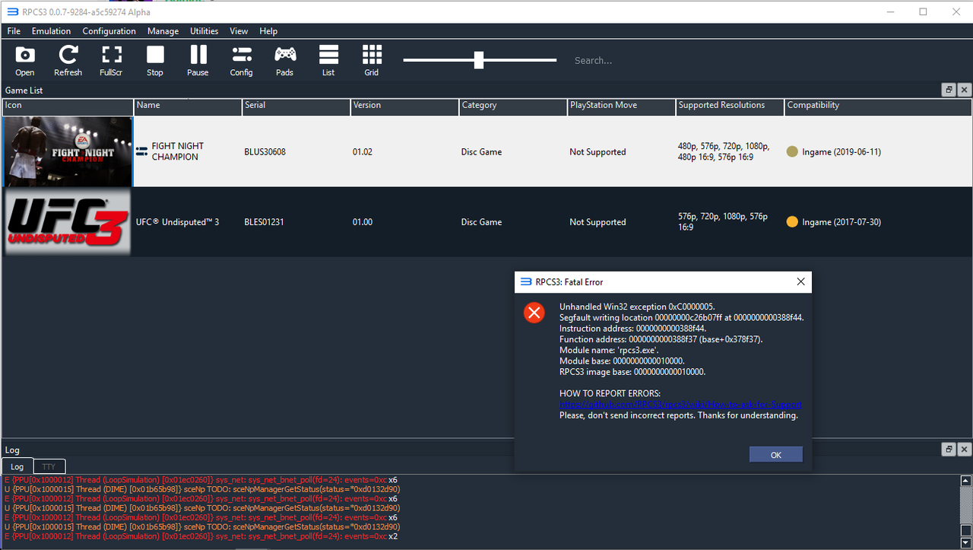Switch to List view

click(328, 60)
